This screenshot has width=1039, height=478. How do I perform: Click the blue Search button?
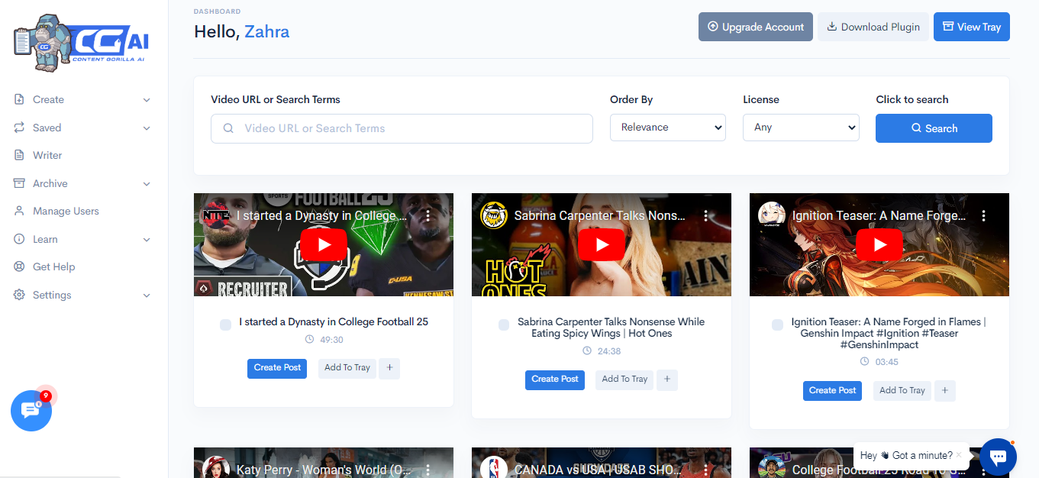click(934, 128)
